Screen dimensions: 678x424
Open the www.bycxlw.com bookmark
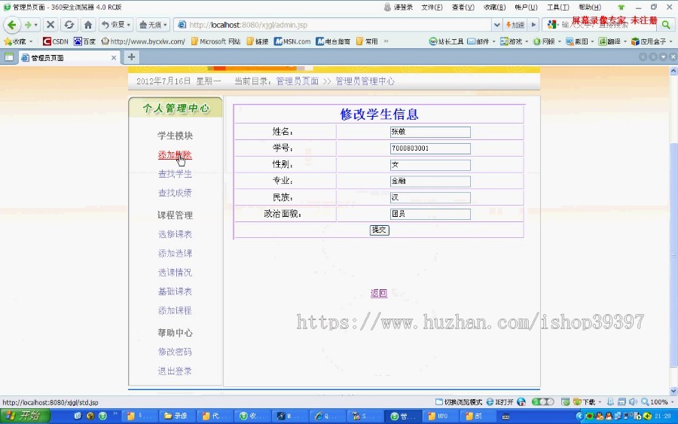click(143, 41)
